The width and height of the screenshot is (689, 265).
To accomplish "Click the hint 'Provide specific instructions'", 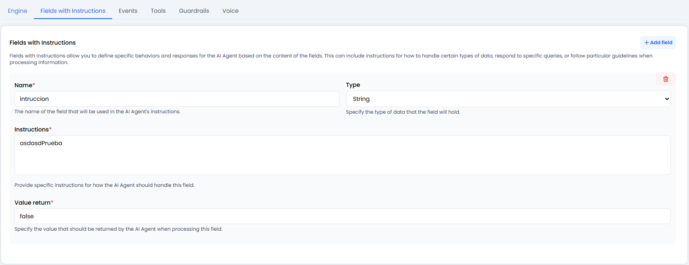I will [x=104, y=185].
